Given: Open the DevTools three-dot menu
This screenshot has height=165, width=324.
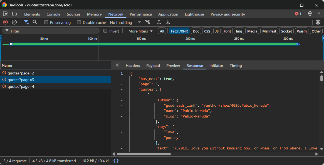Looking at the screenshot, I should (319, 14).
